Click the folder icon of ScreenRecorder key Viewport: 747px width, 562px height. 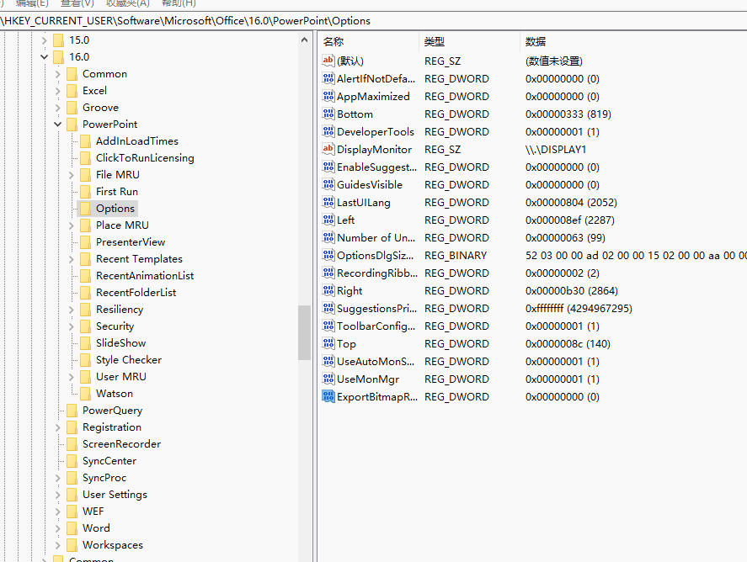pos(72,444)
